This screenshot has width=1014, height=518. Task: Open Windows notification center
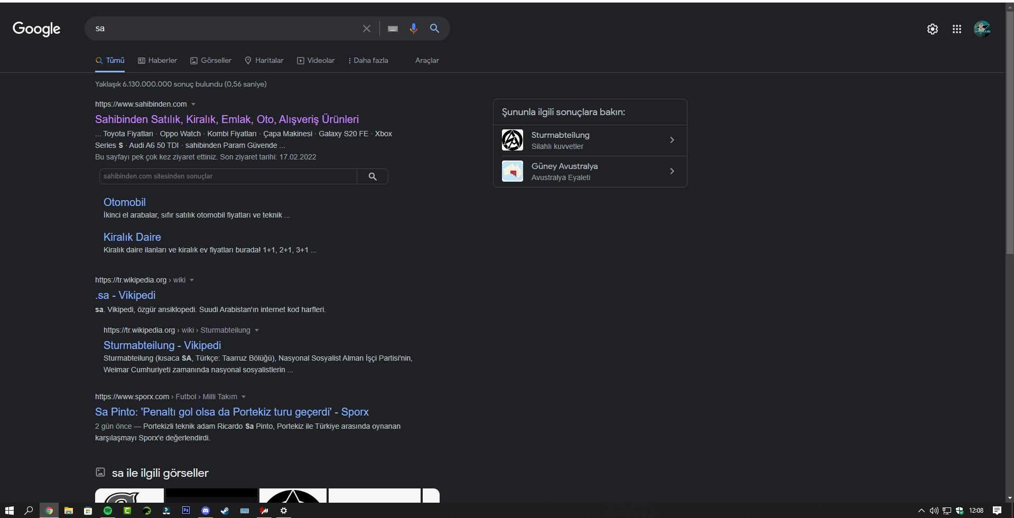997,511
